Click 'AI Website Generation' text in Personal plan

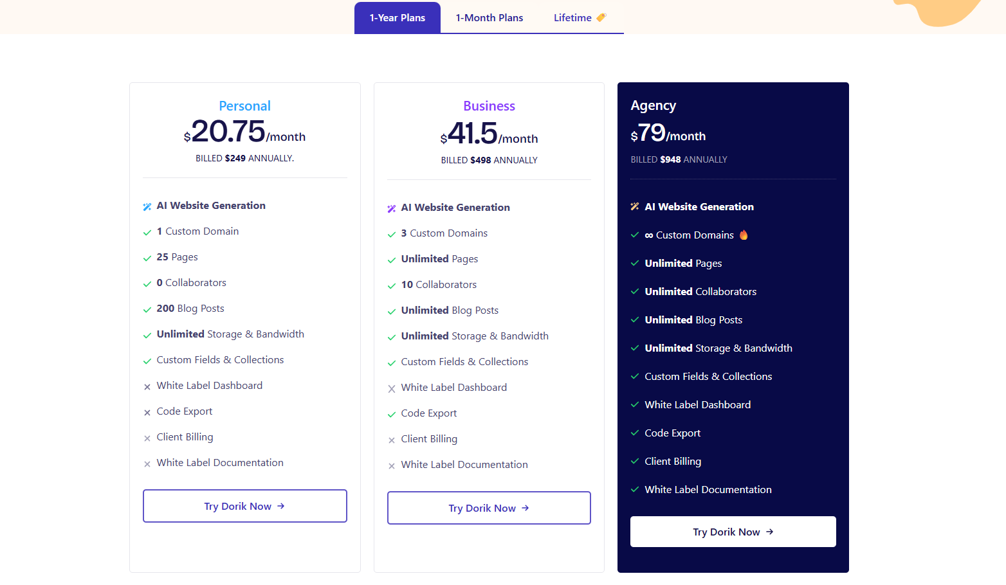(211, 206)
